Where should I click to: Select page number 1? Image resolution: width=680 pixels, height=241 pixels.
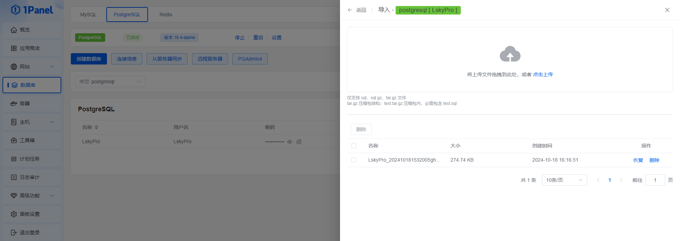point(610,180)
